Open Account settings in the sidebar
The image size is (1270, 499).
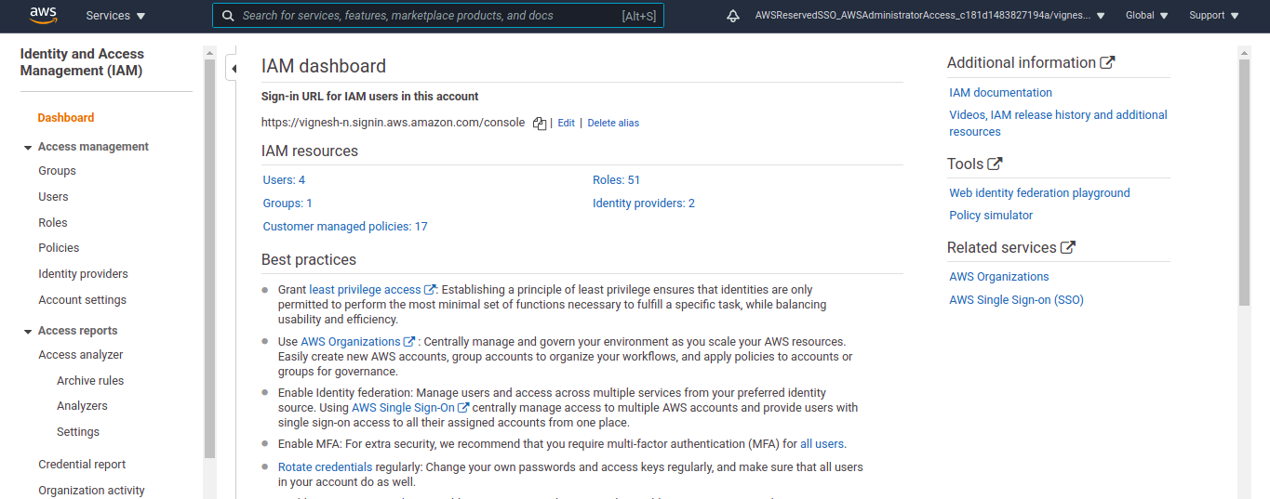point(82,300)
